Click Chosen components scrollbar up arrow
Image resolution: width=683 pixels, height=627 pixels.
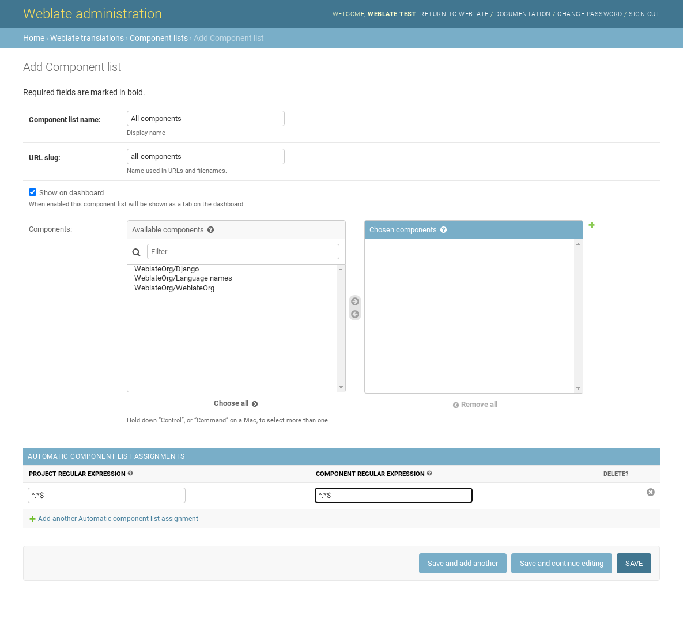579,244
